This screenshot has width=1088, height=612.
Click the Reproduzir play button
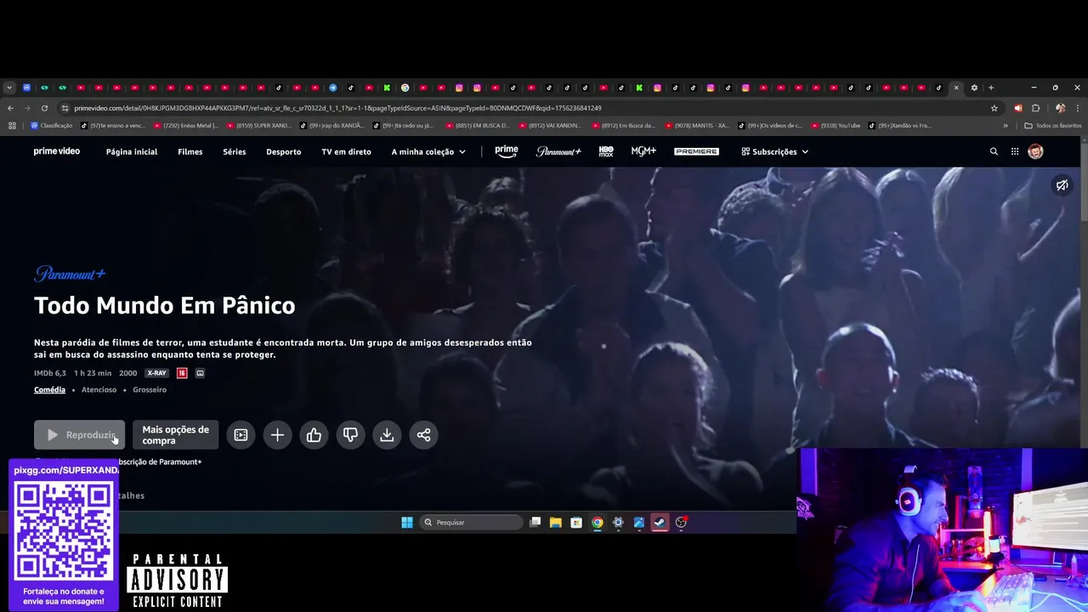coord(79,435)
